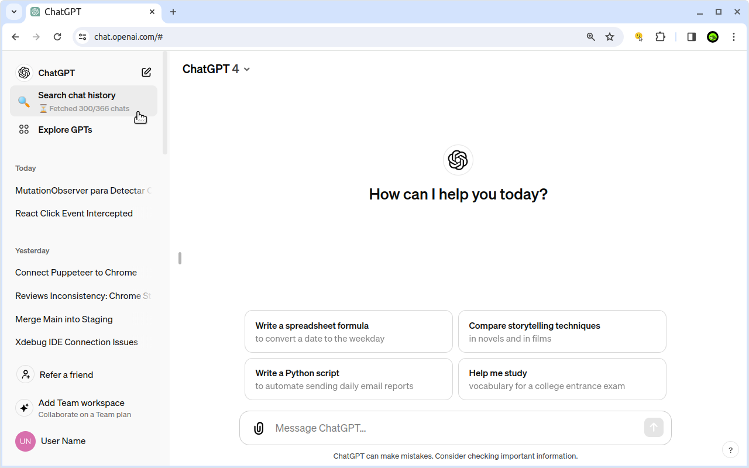Click Refer a friend
The width and height of the screenshot is (749, 468).
84,374
